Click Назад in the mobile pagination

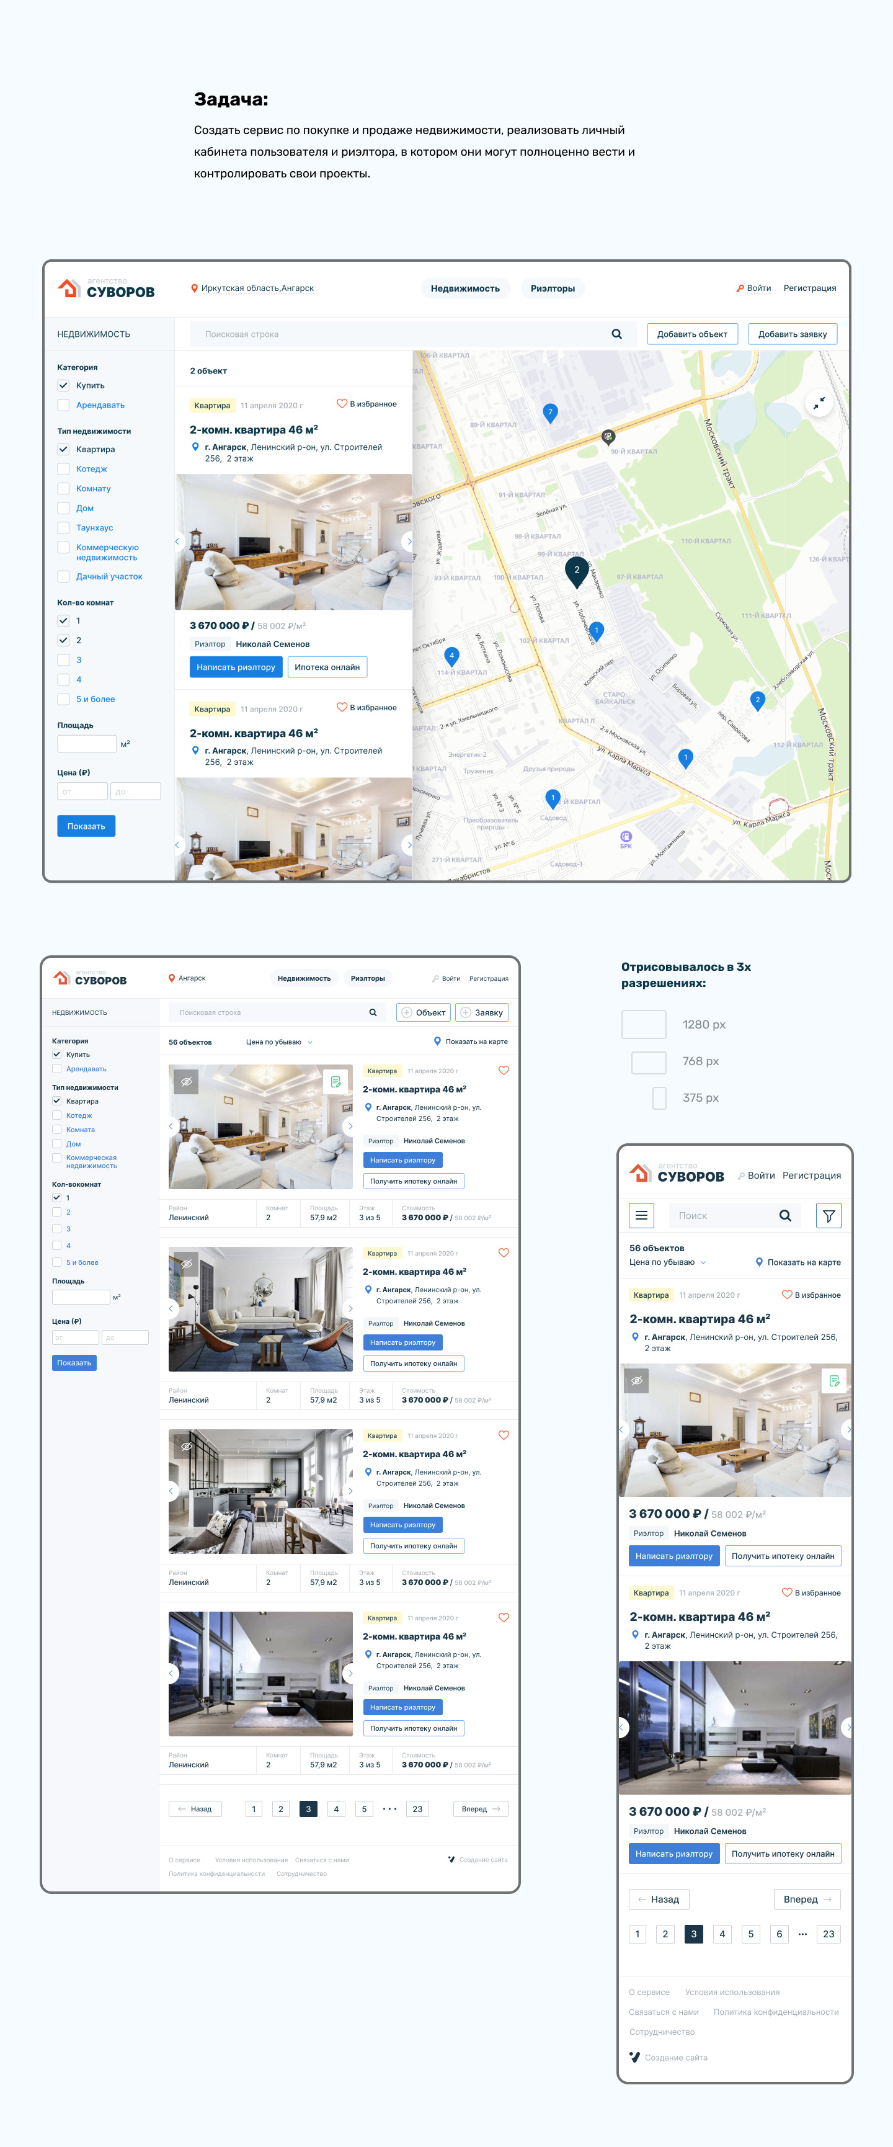coord(659,1899)
